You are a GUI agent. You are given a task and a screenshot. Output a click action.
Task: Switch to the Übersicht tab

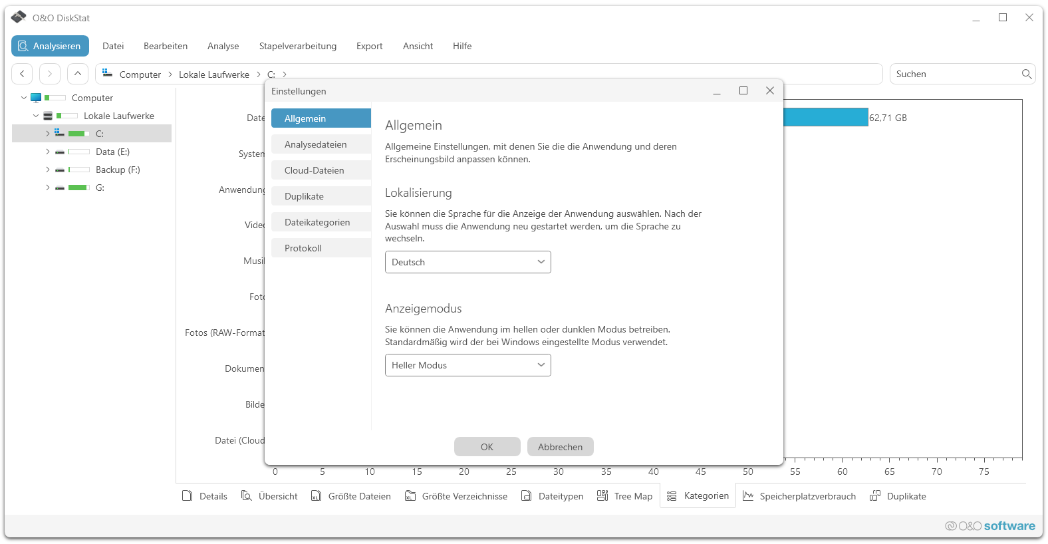click(x=269, y=496)
